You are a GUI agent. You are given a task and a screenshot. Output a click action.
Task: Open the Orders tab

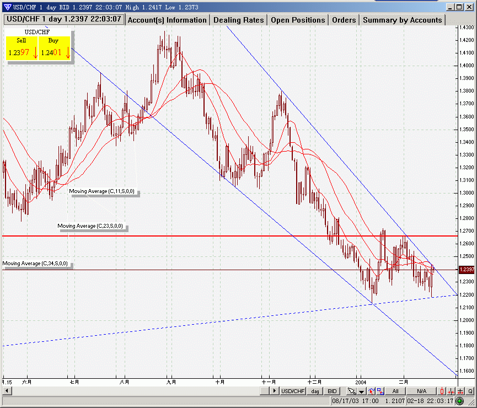point(344,20)
